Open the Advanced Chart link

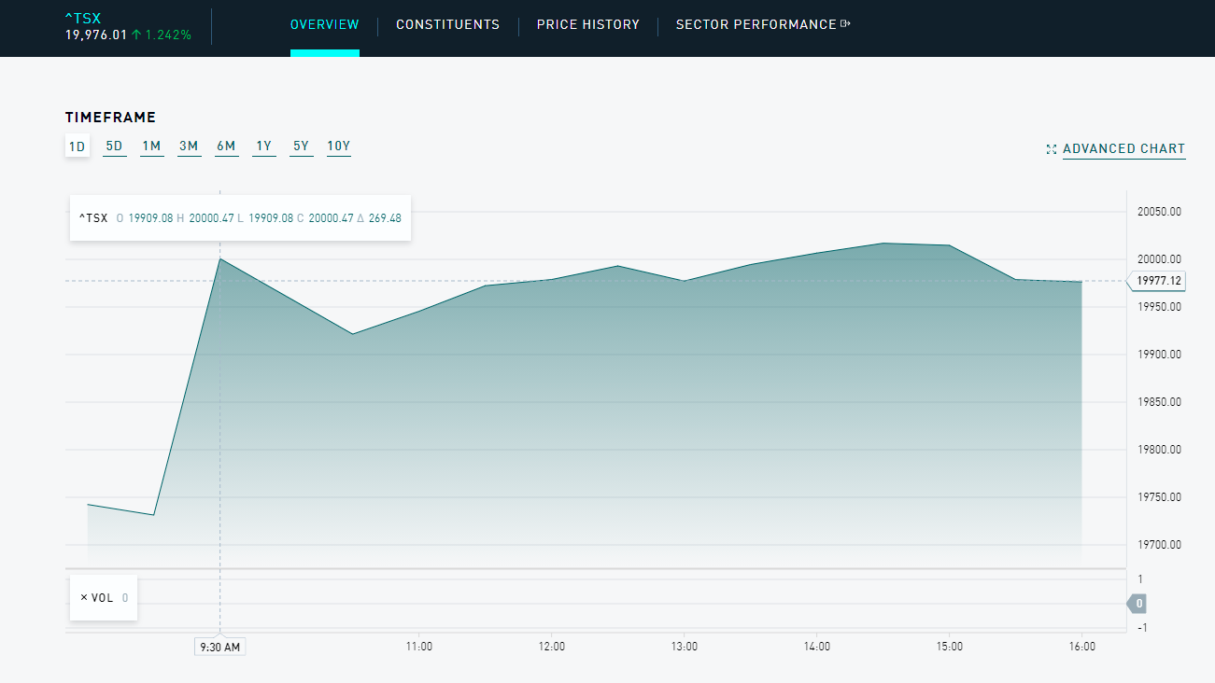click(1124, 149)
